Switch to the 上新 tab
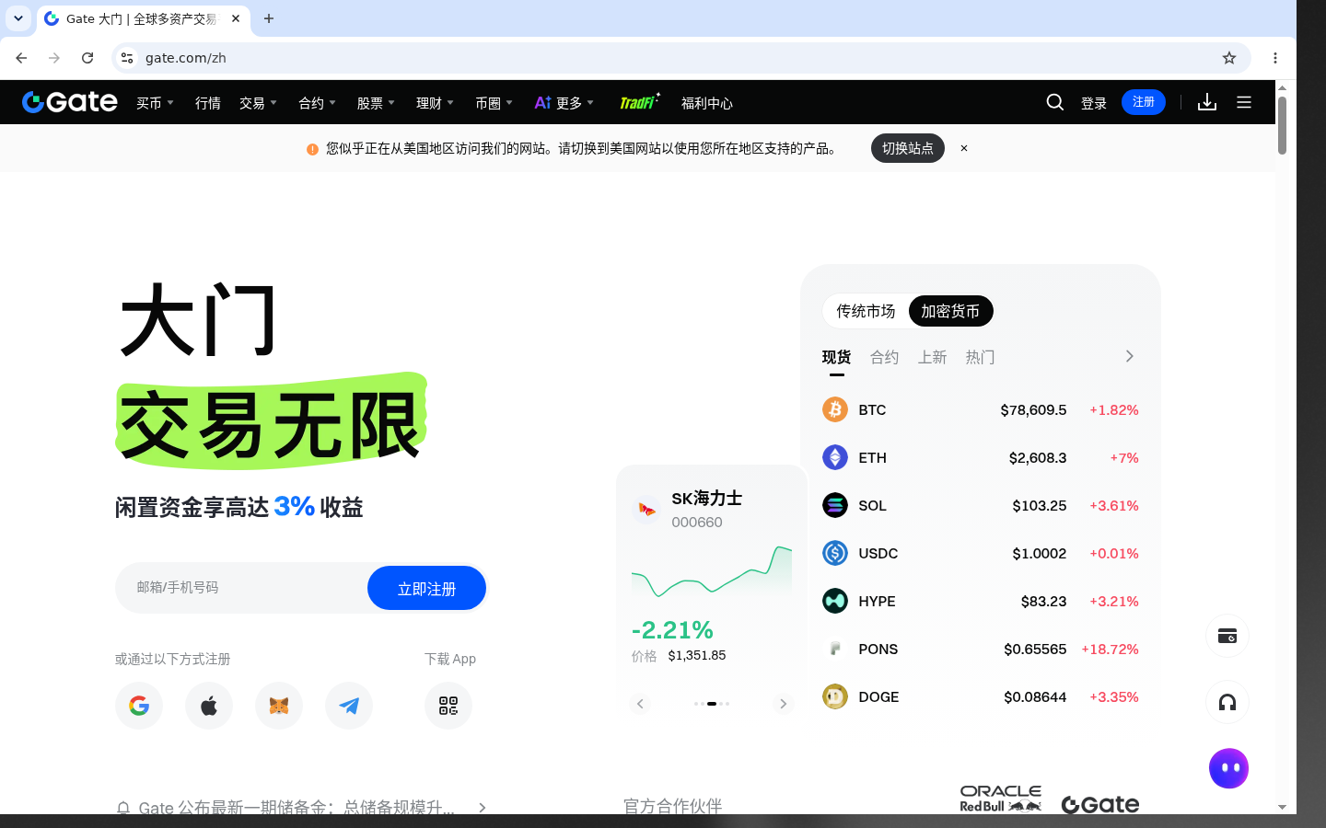The width and height of the screenshot is (1326, 828). pos(932,357)
